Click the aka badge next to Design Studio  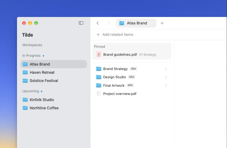pyautogui.click(x=131, y=77)
